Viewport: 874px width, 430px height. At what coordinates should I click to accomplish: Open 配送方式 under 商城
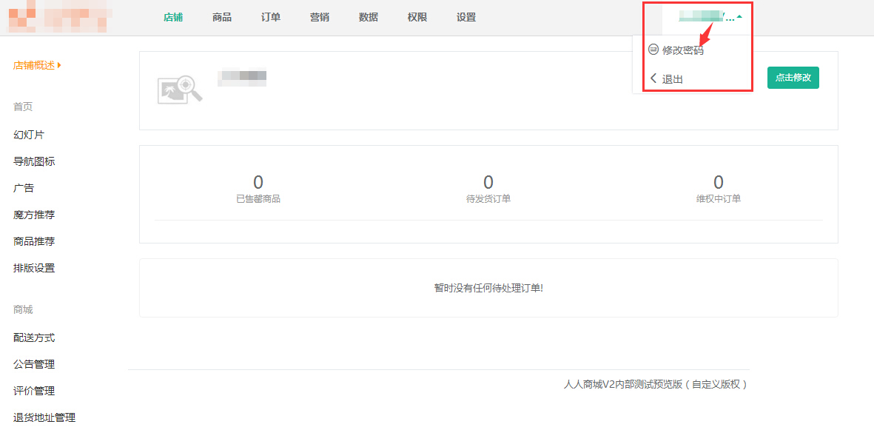[34, 337]
